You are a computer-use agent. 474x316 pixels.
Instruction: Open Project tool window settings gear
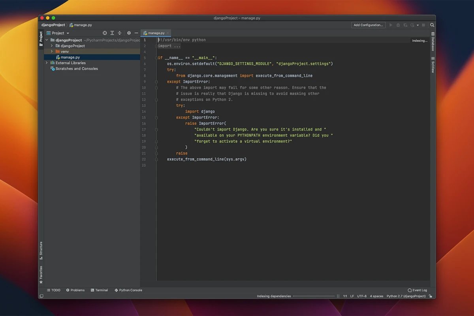[x=128, y=33]
